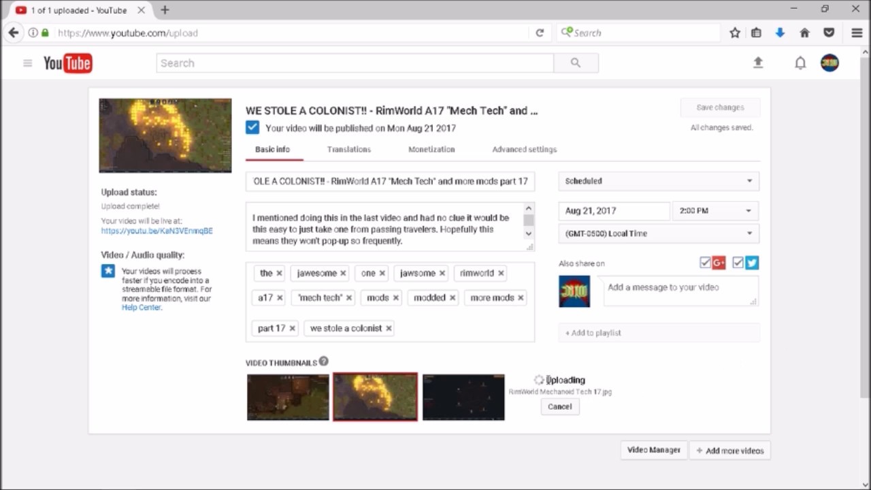
Task: Remove the 'more mods' tag with its x
Action: [x=521, y=298]
